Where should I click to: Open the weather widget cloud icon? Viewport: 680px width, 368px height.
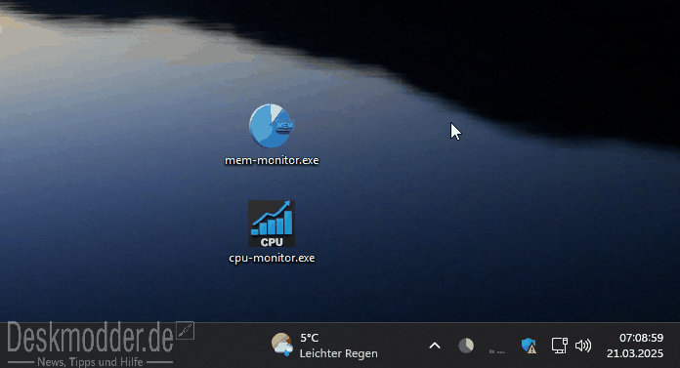(x=282, y=345)
